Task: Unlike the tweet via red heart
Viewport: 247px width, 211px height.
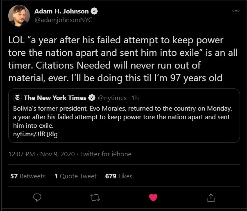Action: pyautogui.click(x=153, y=198)
